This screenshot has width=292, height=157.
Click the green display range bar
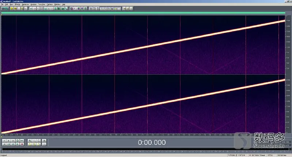coord(143,13)
